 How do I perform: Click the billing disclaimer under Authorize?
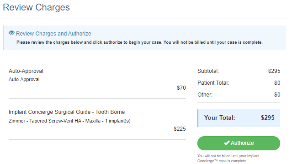coord(228,159)
